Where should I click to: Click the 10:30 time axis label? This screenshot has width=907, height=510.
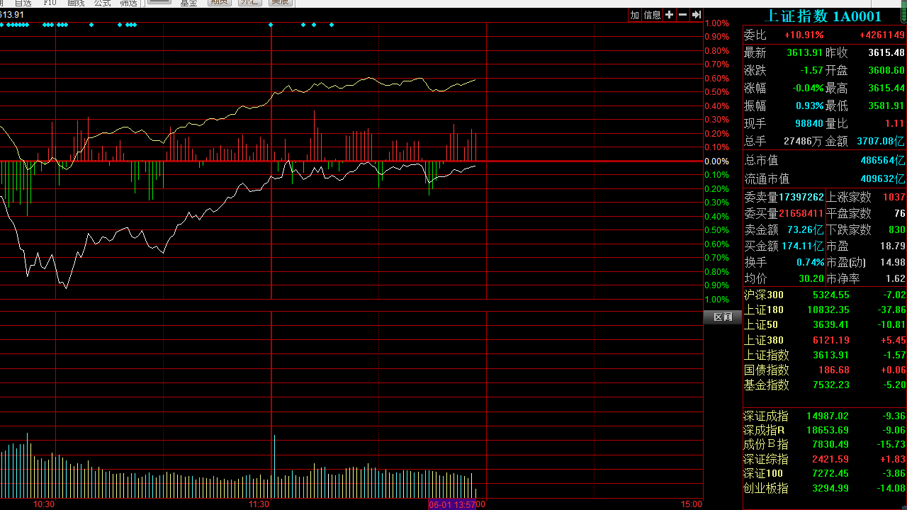(x=44, y=504)
